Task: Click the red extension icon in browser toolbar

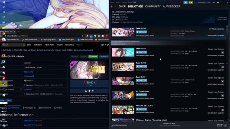Action: tap(106, 36)
